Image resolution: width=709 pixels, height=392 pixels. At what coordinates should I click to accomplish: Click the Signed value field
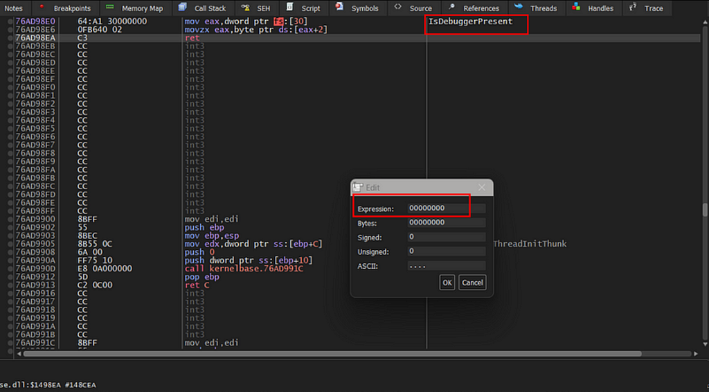click(x=447, y=237)
